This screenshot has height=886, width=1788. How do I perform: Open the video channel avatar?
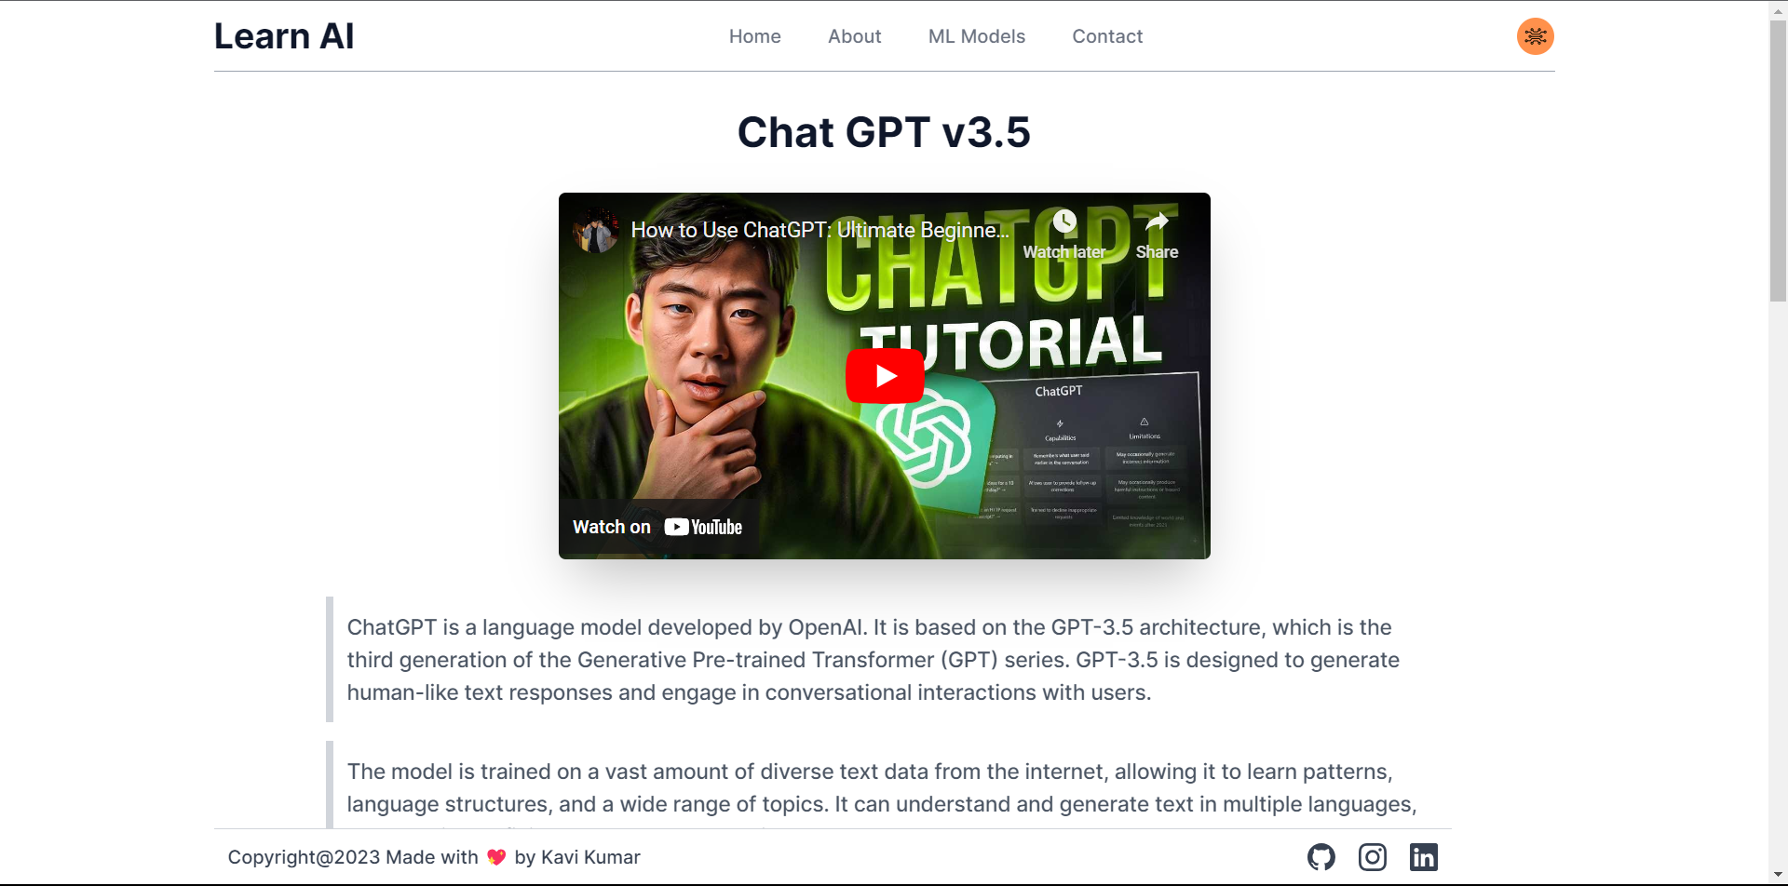pyautogui.click(x=596, y=230)
